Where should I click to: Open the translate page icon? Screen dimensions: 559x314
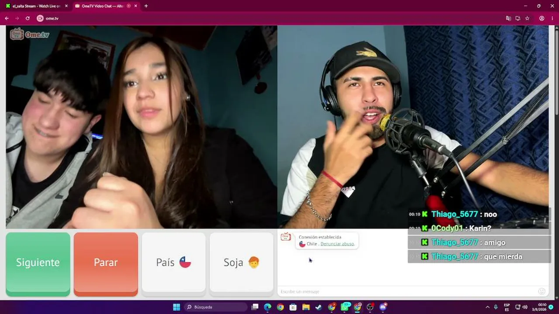point(508,18)
